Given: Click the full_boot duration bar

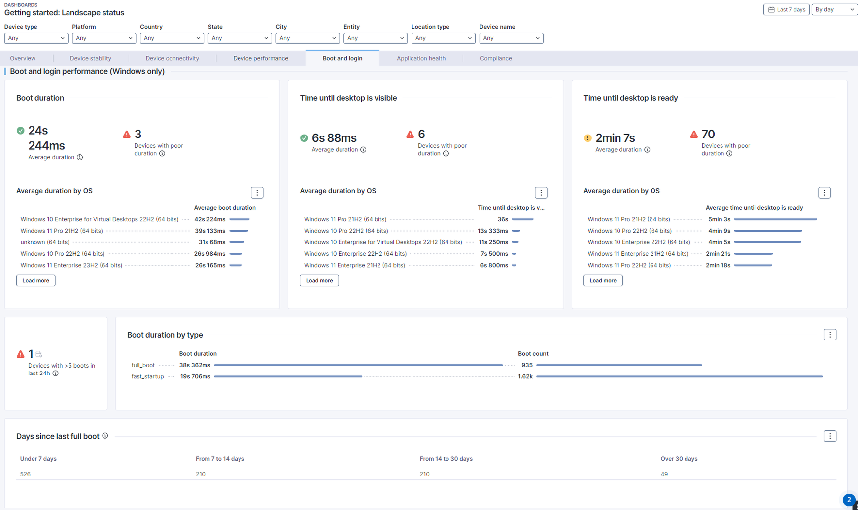Looking at the screenshot, I should [358, 365].
